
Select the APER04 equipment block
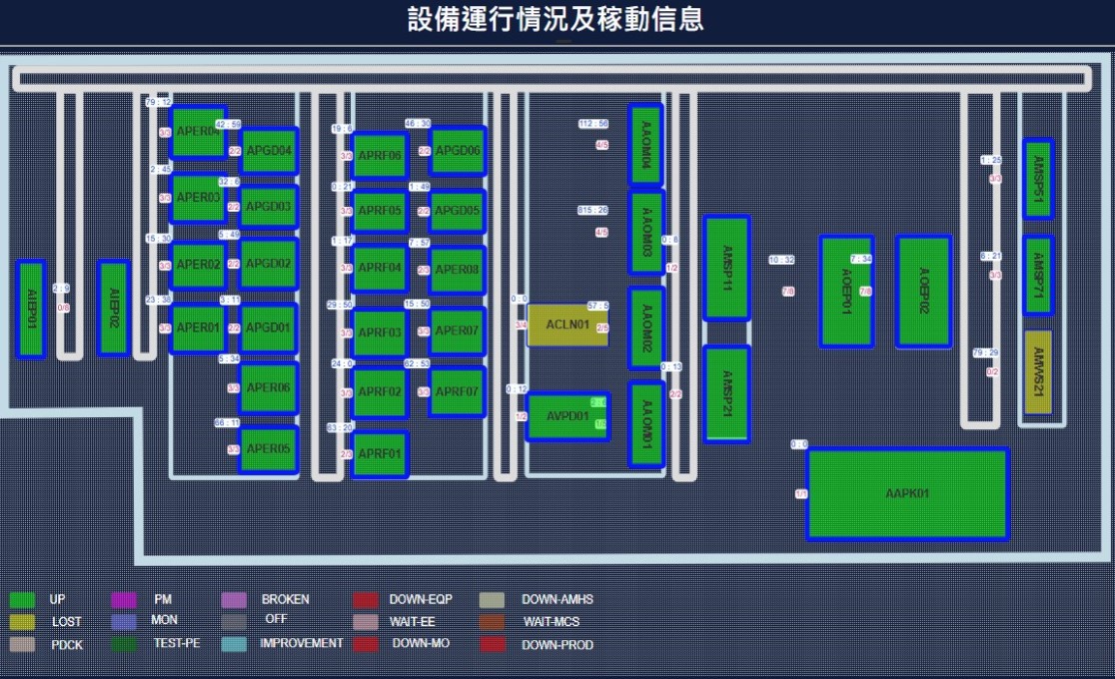(198, 132)
